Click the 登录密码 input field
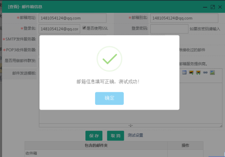This screenshot has width=225, height=157. click(169, 29)
